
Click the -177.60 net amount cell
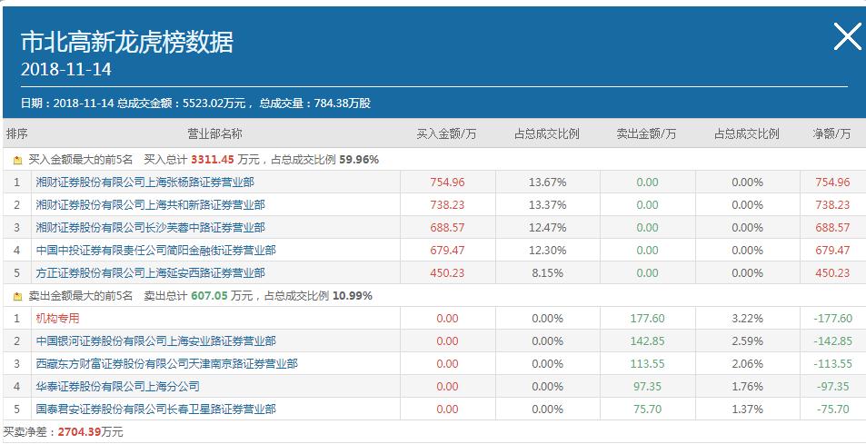(x=833, y=319)
